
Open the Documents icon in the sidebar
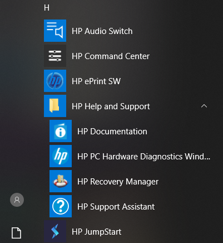[17, 233]
